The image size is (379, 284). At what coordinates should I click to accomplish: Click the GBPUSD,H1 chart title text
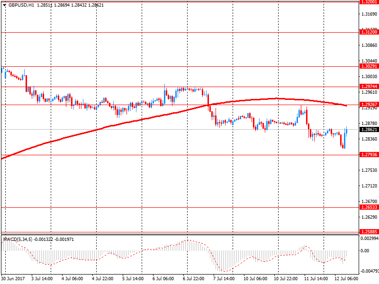point(21,5)
